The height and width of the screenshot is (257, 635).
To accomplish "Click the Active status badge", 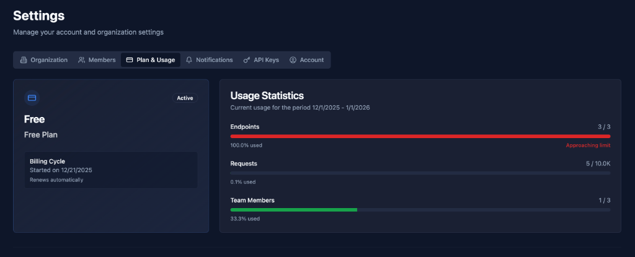I will pos(185,98).
